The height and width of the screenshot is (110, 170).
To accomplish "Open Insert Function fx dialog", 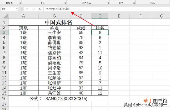I will coord(40,9).
